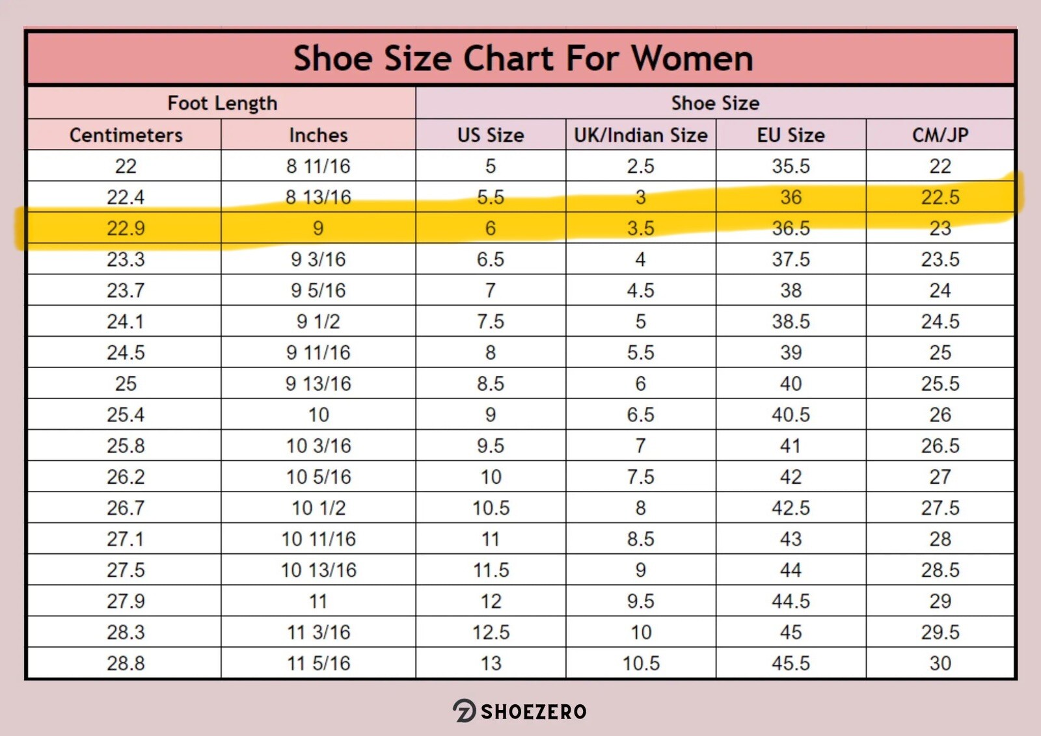Viewport: 1041px width, 736px height.
Task: Select the "11 5/16" inches cell
Action: (318, 663)
